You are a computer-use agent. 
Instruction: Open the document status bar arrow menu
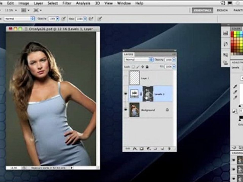tap(72, 168)
